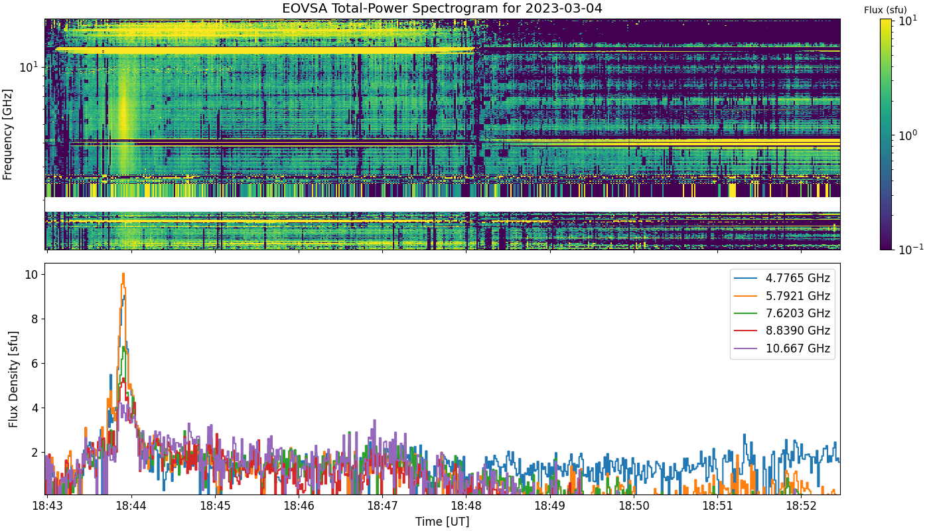Screen dimensions: 929x531
Task: Click the 18:48 time axis tick label
Action: [466, 506]
